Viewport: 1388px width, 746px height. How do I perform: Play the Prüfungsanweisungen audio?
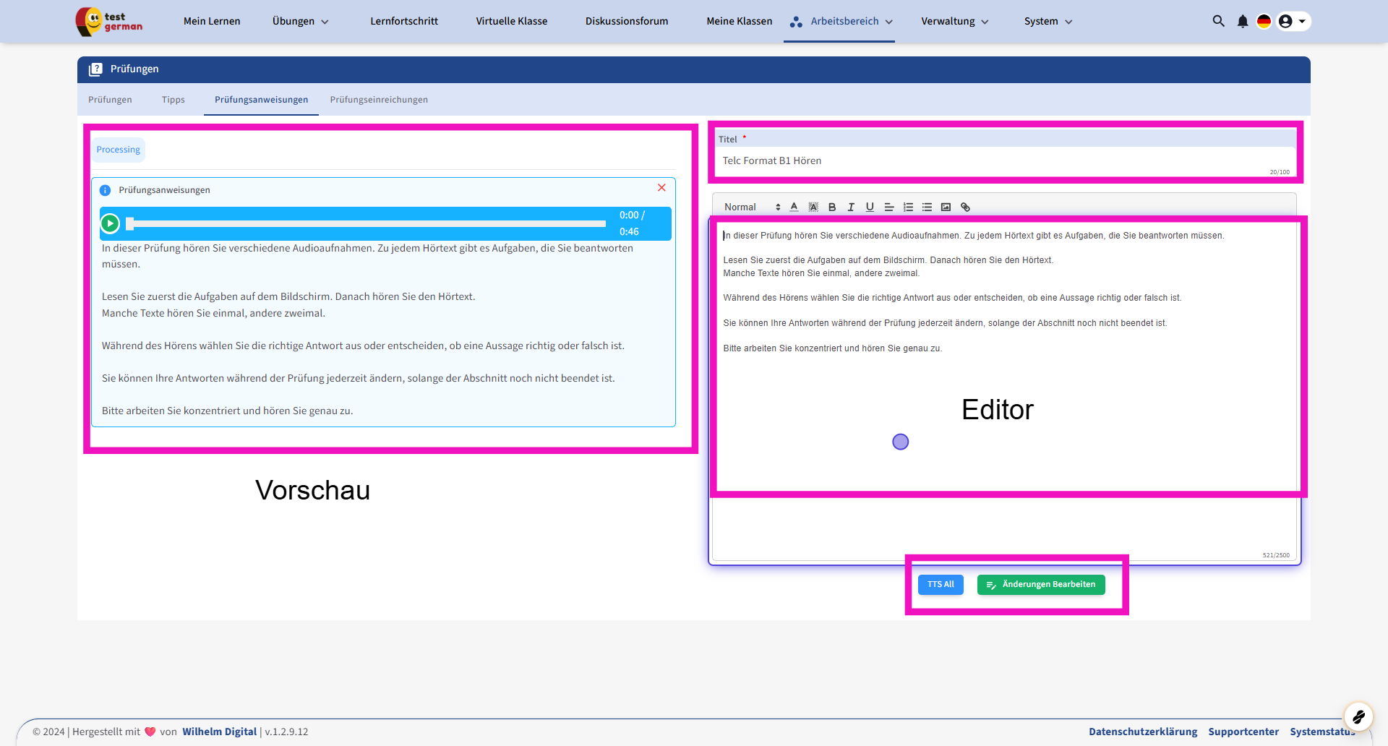point(110,223)
